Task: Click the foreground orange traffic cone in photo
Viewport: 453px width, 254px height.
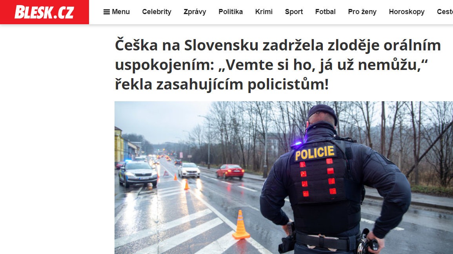Action: pos(241,225)
